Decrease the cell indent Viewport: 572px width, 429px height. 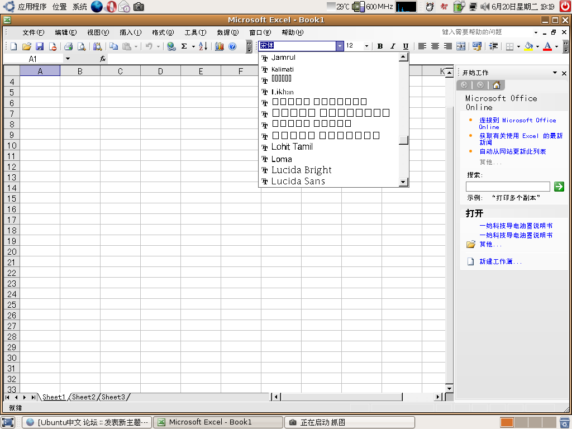494,46
